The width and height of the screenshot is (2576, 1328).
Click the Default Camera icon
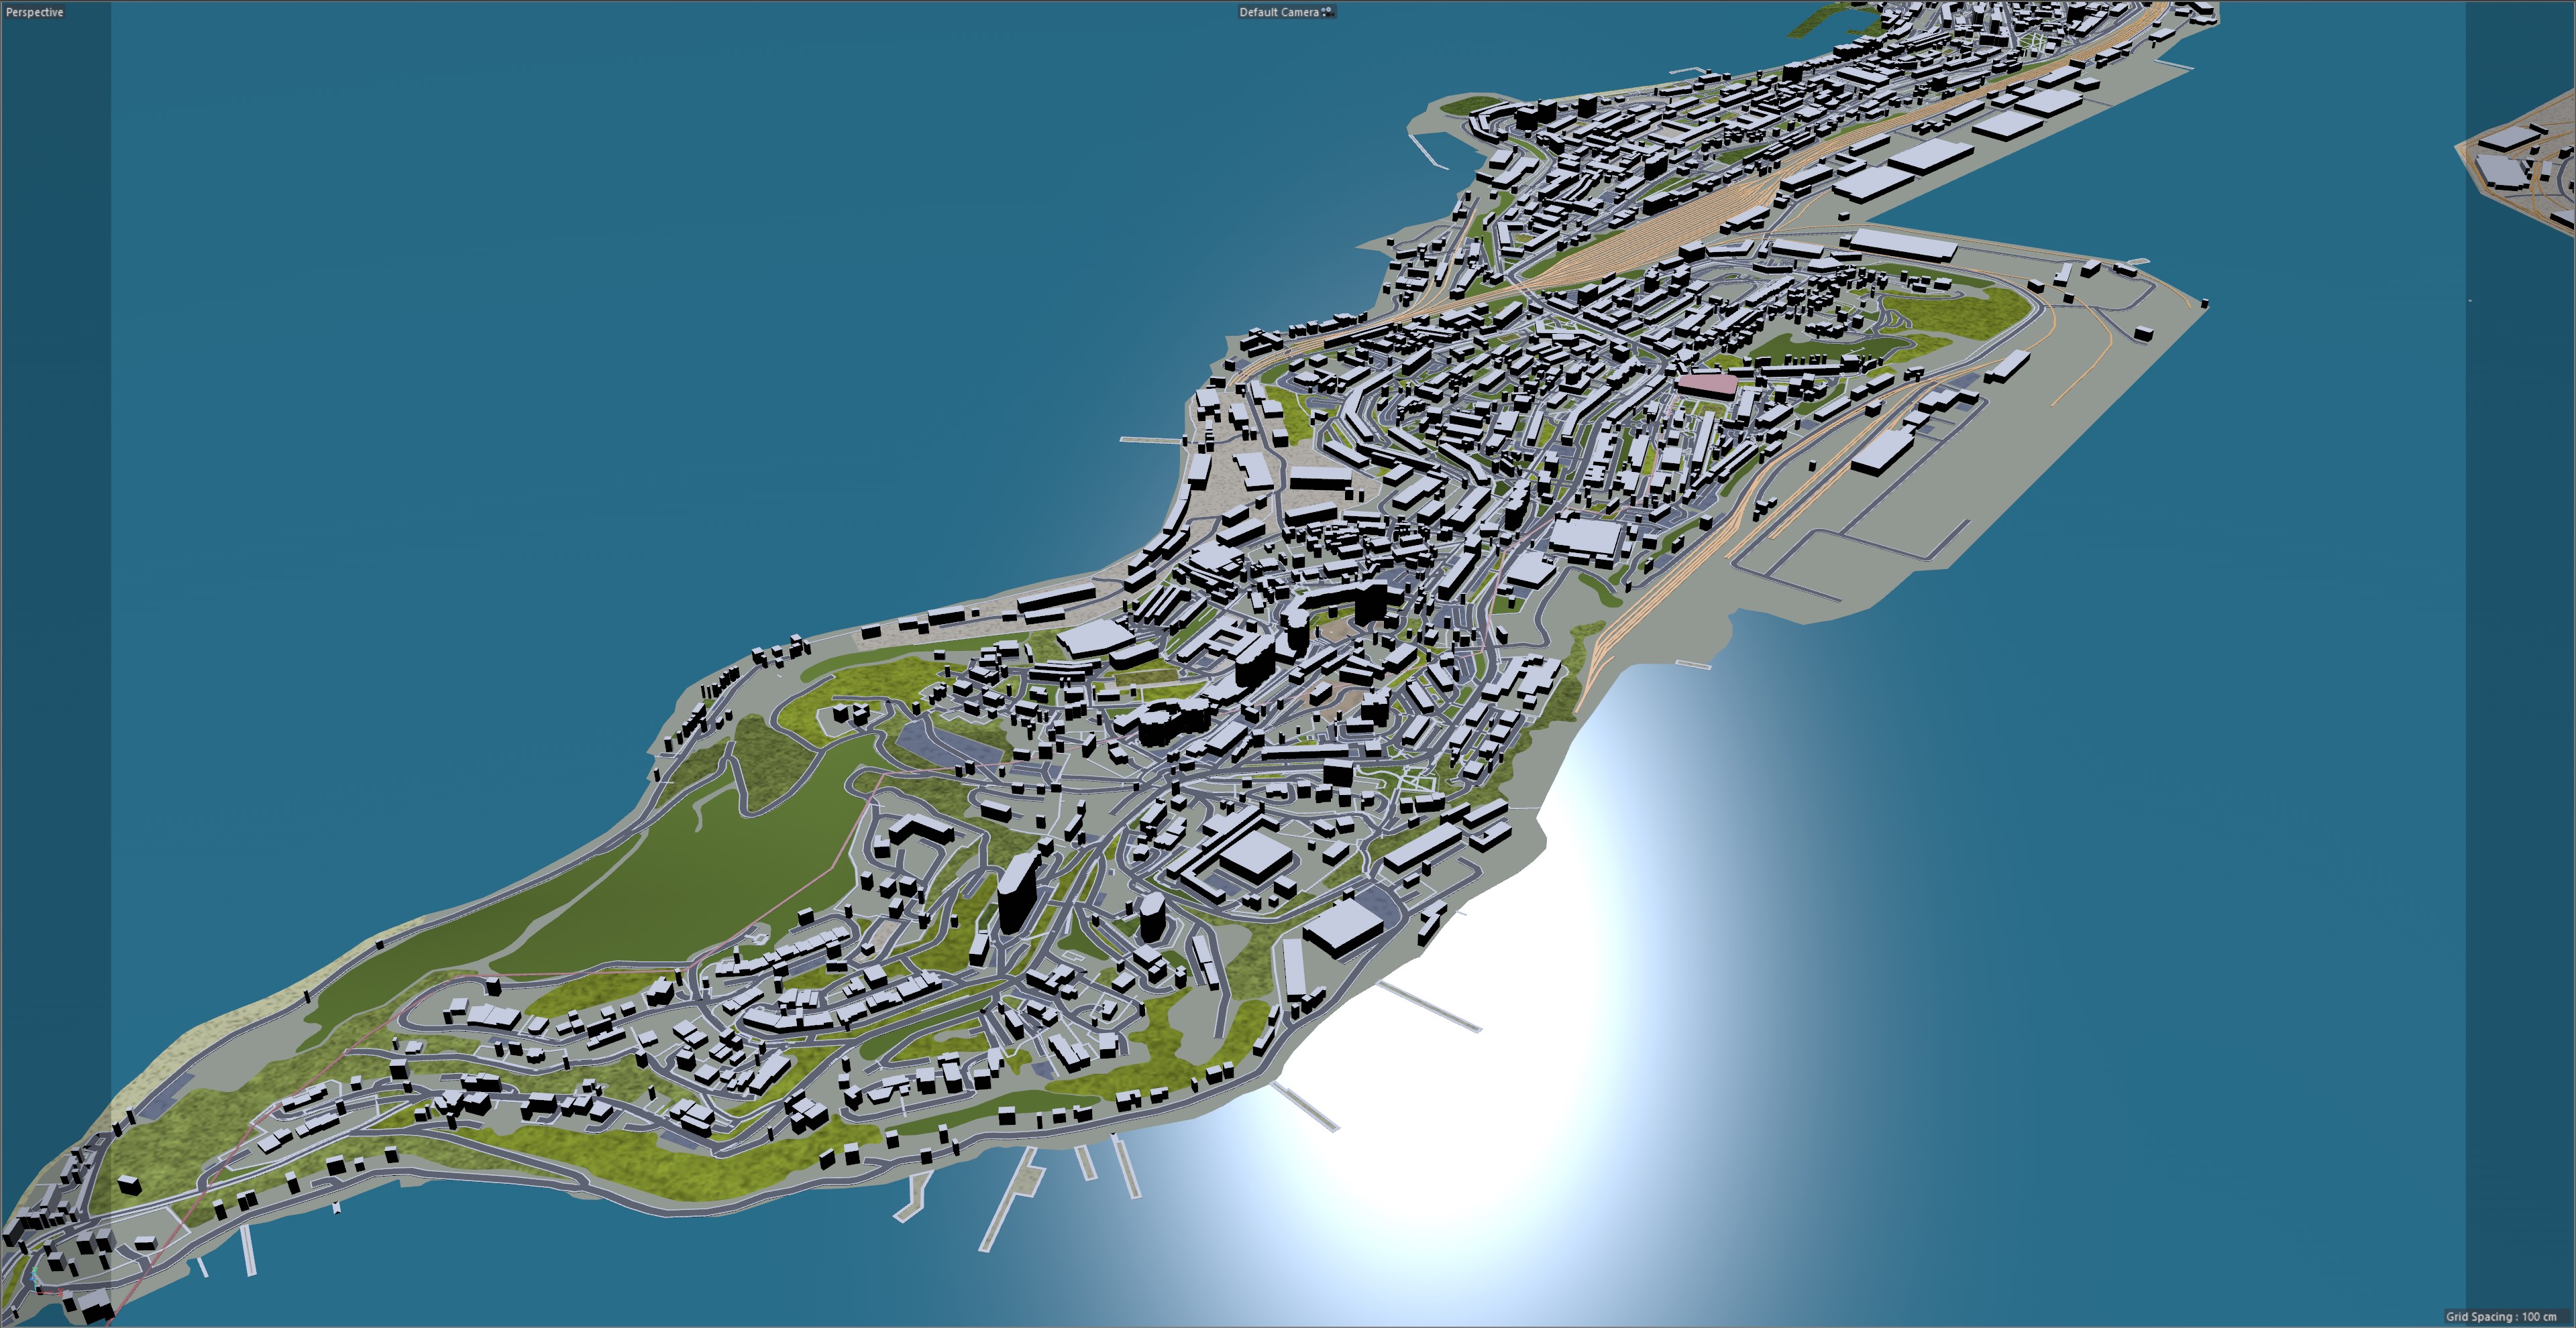tap(1327, 12)
